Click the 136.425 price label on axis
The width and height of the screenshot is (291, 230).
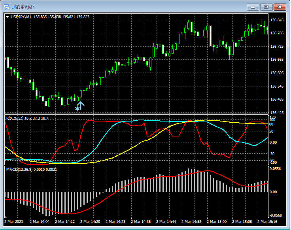(278, 112)
